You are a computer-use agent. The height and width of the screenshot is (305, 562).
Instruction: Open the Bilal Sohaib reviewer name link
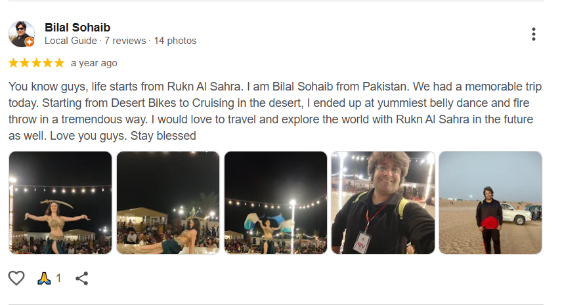(77, 28)
